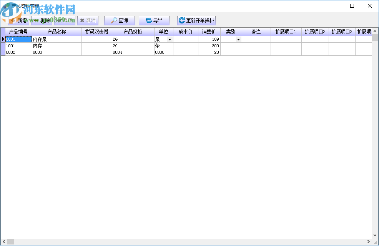Click sale price 20 in row 0002
The width and height of the screenshot is (379, 246).
click(x=209, y=52)
